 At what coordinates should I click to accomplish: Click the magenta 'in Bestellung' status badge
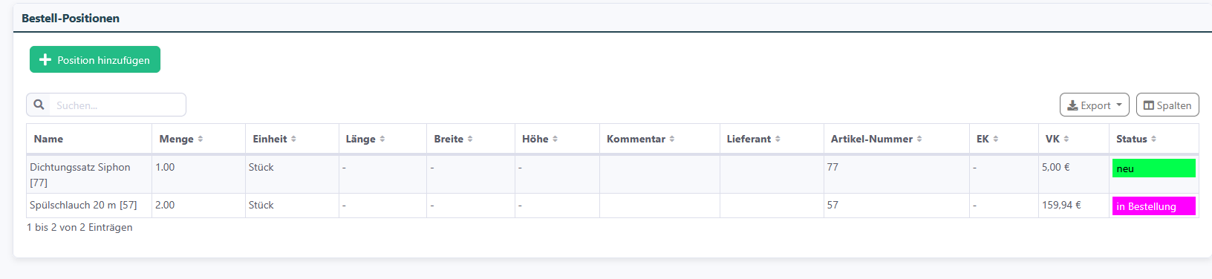[1153, 206]
